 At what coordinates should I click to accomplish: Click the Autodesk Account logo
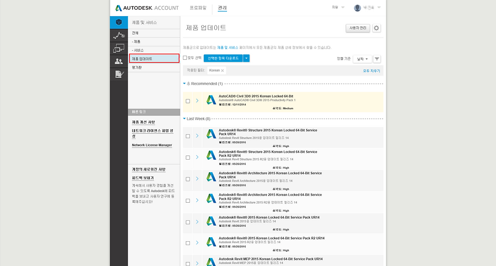coord(147,8)
